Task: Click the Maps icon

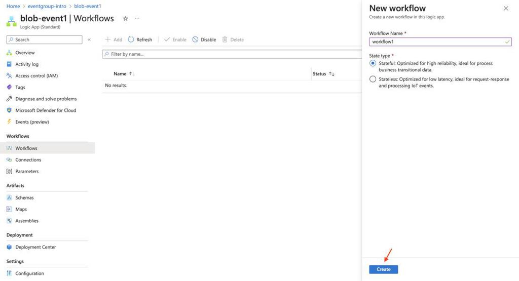Action: tap(9, 209)
